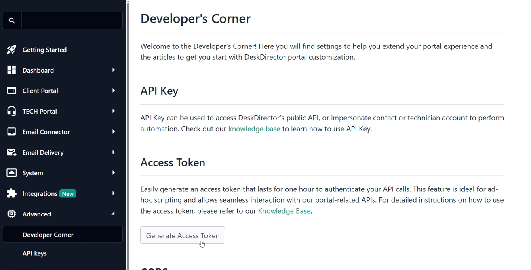
Task: Click the search magnifier icon
Action: 12,21
